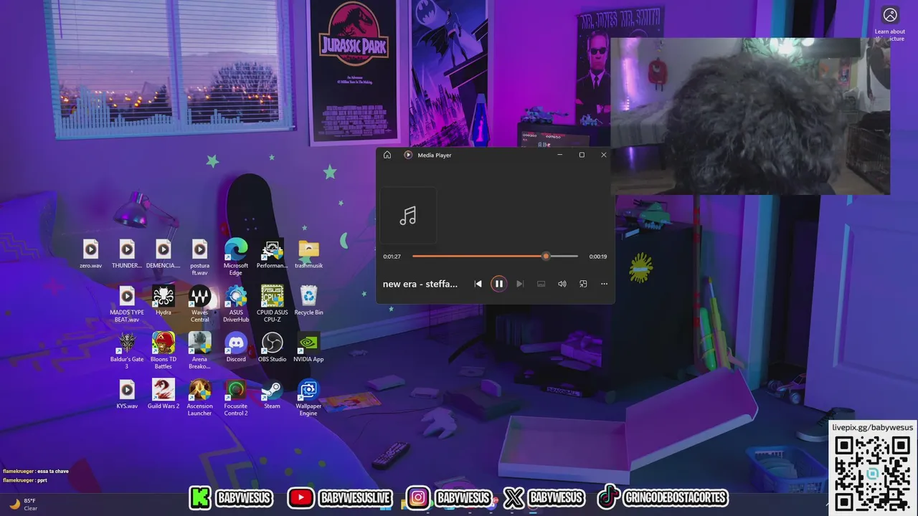Open Bloons TD Battles shortcut
Screen dimensions: 918x516
(x=164, y=351)
